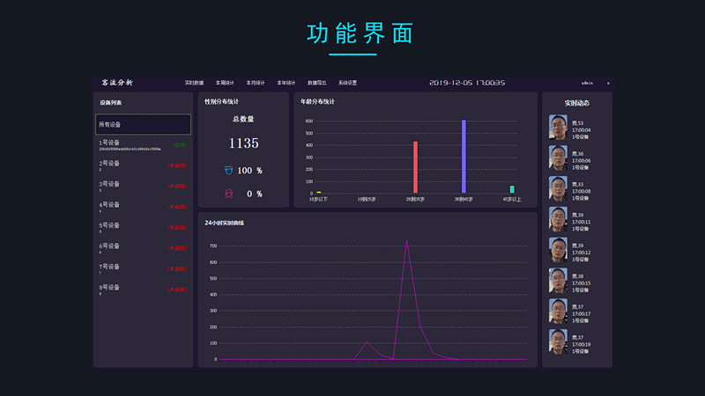Select 1号设备 in device list
This screenshot has width=705, height=396.
110,142
